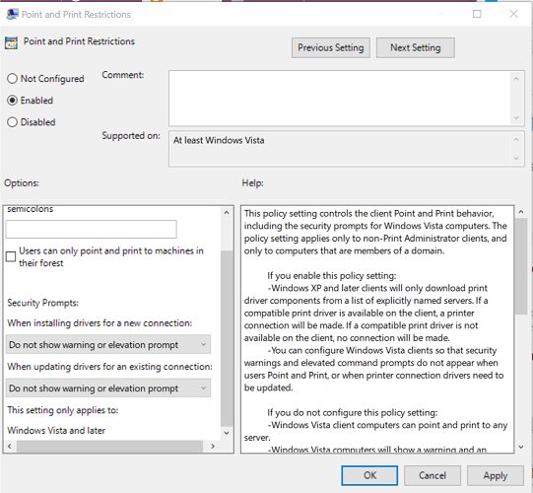Click 'If you do not configure this policy setting:' line

coord(353,413)
